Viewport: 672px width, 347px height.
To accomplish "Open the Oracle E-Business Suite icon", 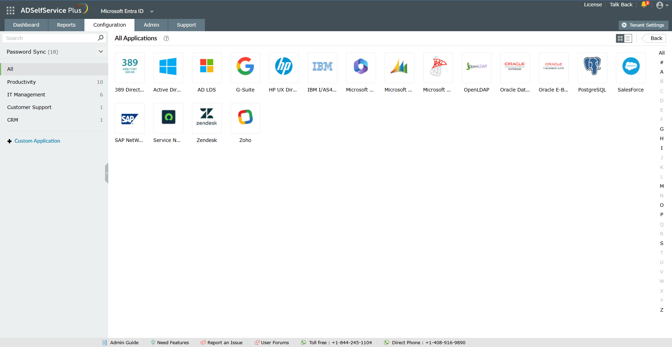I will point(554,67).
